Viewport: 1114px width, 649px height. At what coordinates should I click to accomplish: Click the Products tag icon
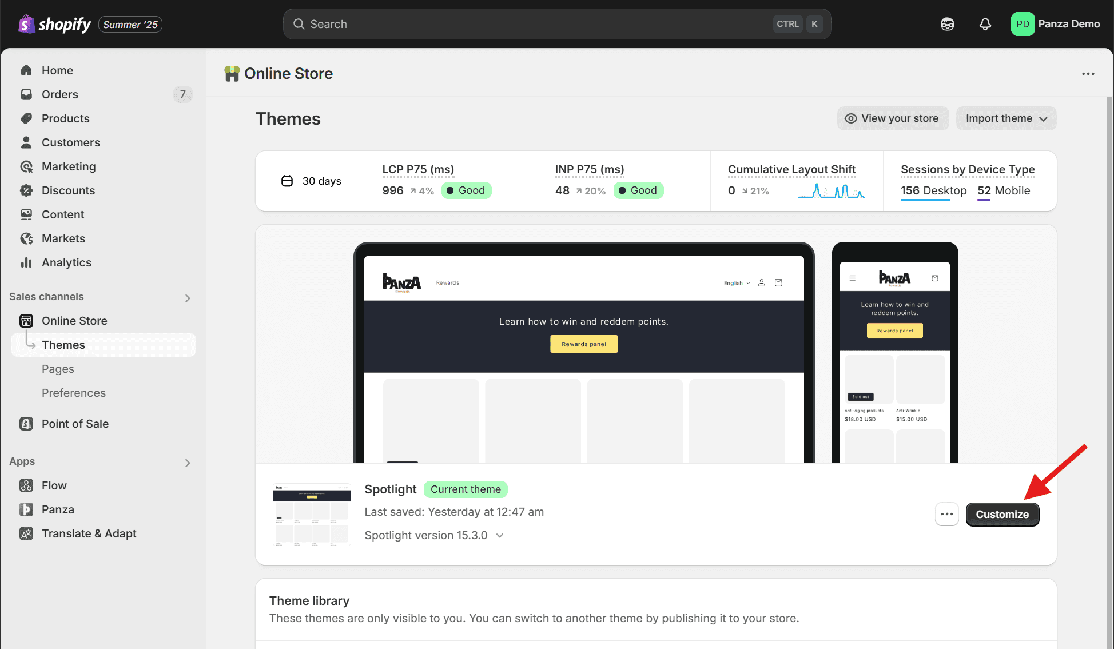26,118
